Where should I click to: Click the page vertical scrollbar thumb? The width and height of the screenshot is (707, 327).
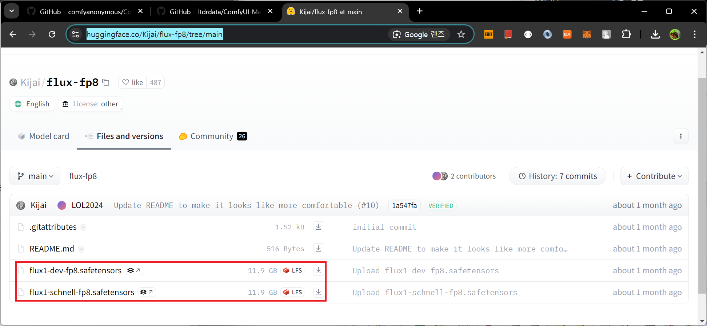702,186
